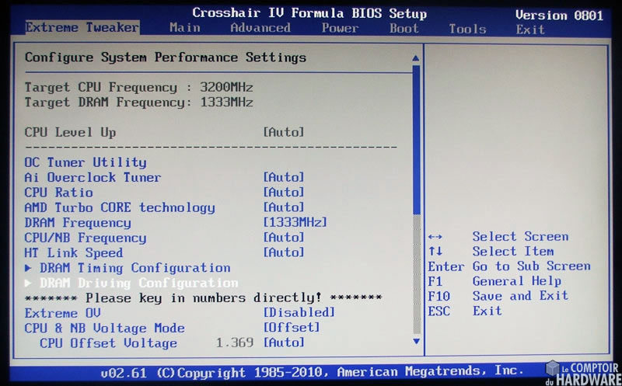Change Ai Overclock Tuner [Auto] value
Image resolution: width=622 pixels, height=386 pixels.
pyautogui.click(x=284, y=177)
